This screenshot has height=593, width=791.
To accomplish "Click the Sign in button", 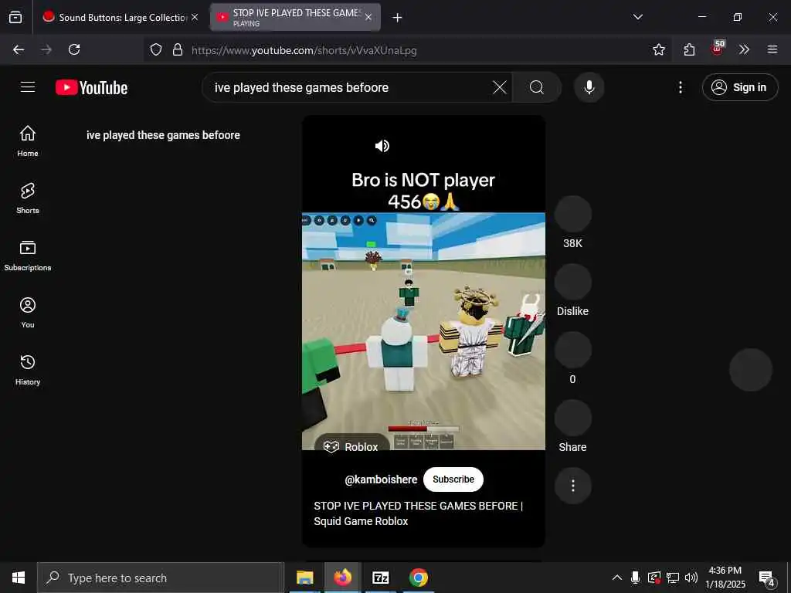I will tap(739, 87).
